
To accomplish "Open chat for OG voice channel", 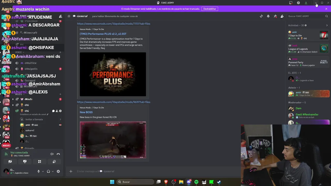I will pyautogui.click(x=53, y=111).
